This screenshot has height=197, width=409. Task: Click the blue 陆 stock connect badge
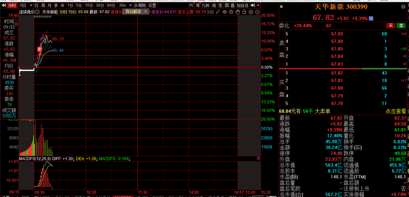(371, 19)
